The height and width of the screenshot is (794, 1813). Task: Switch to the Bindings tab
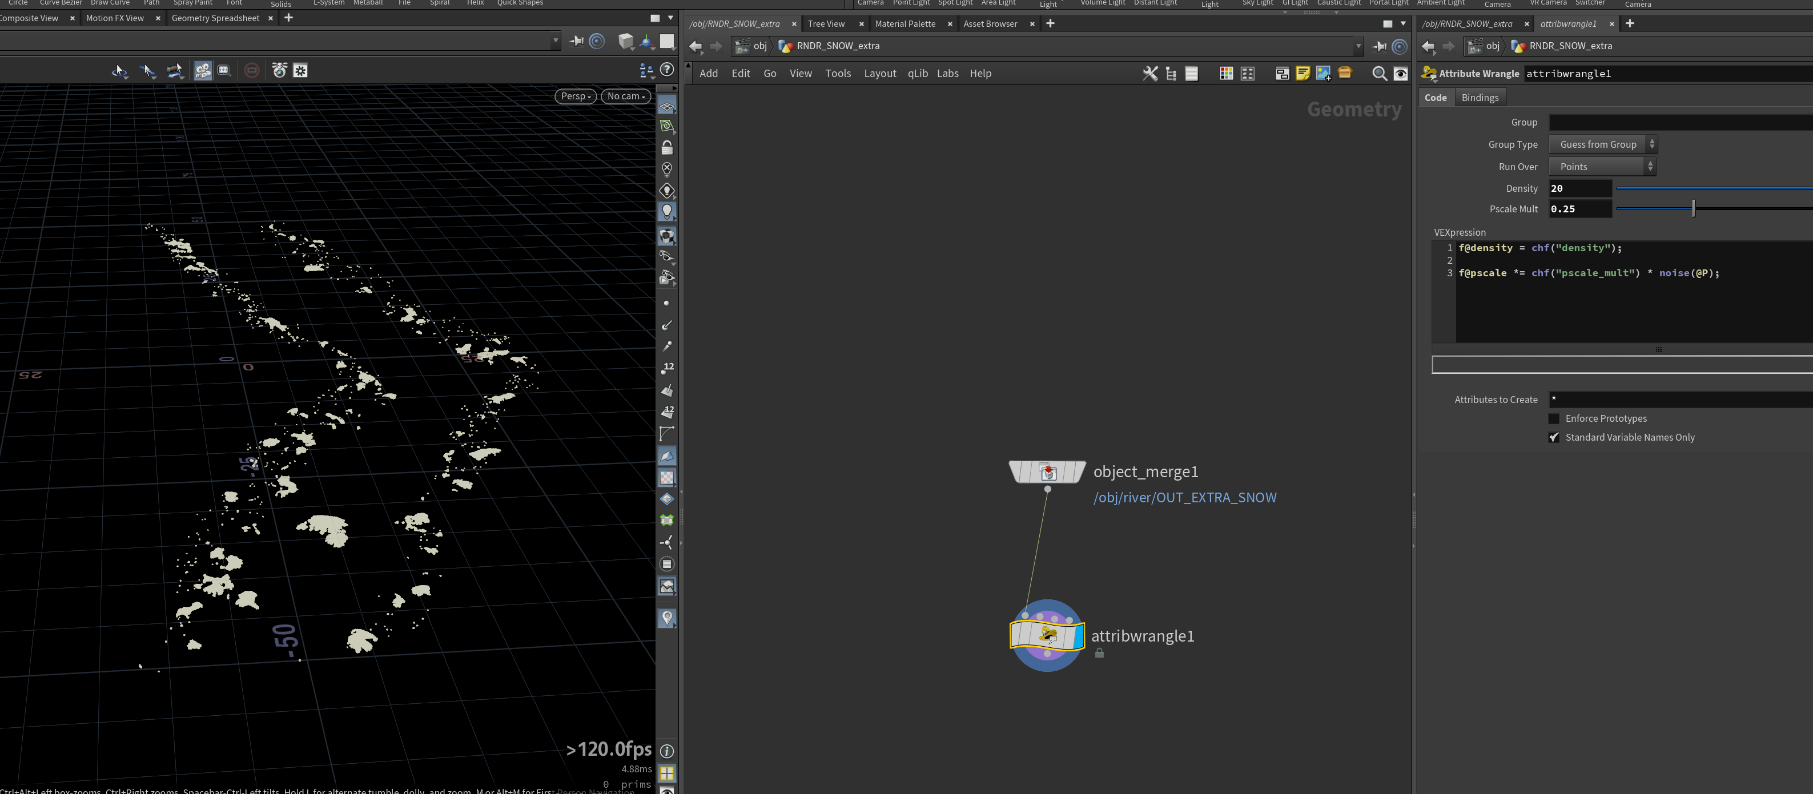1480,98
